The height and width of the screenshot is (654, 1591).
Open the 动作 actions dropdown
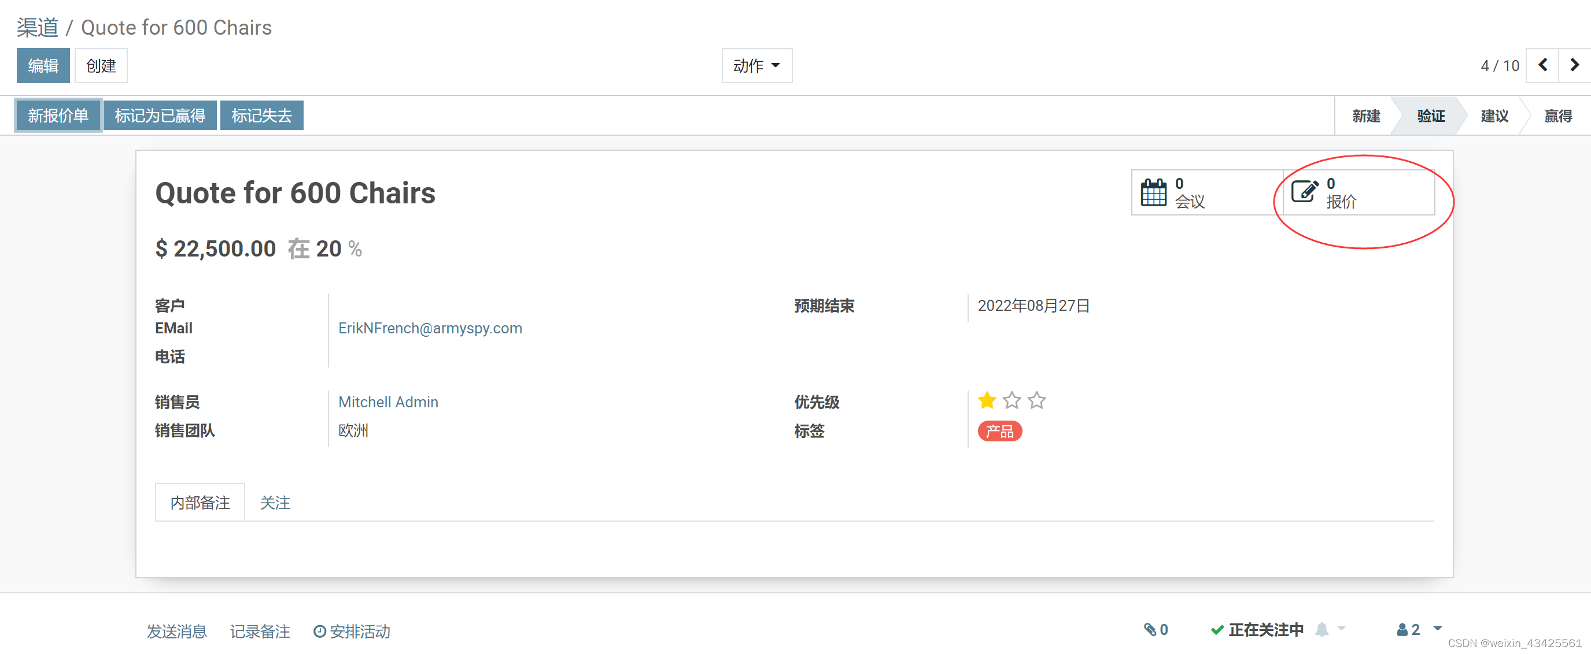click(x=756, y=65)
